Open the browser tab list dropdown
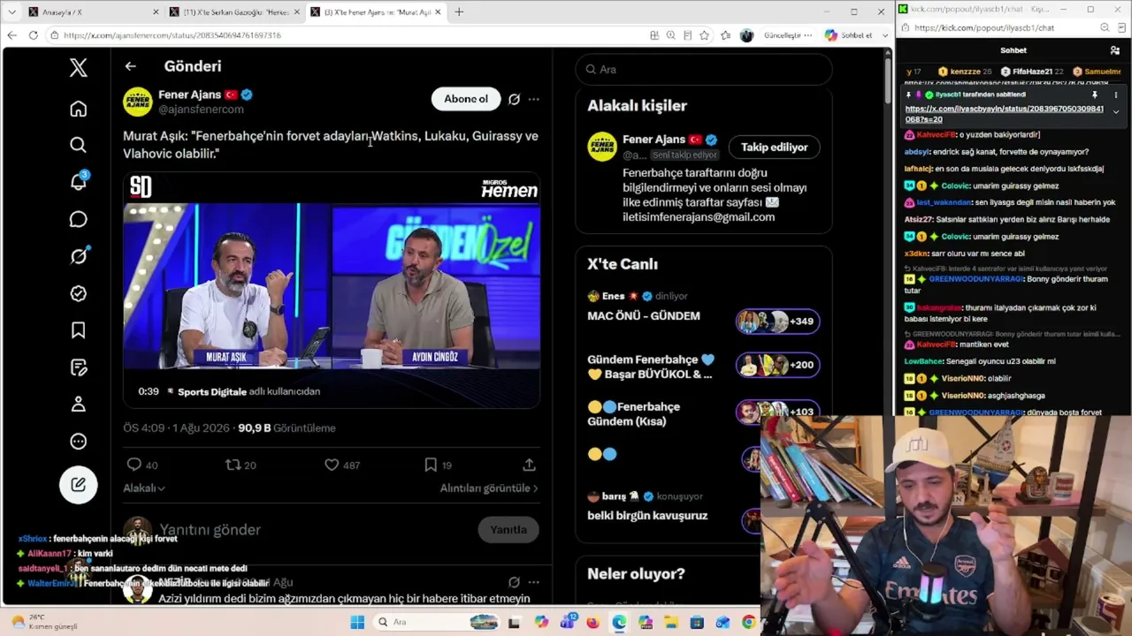1132x636 pixels. (x=11, y=11)
